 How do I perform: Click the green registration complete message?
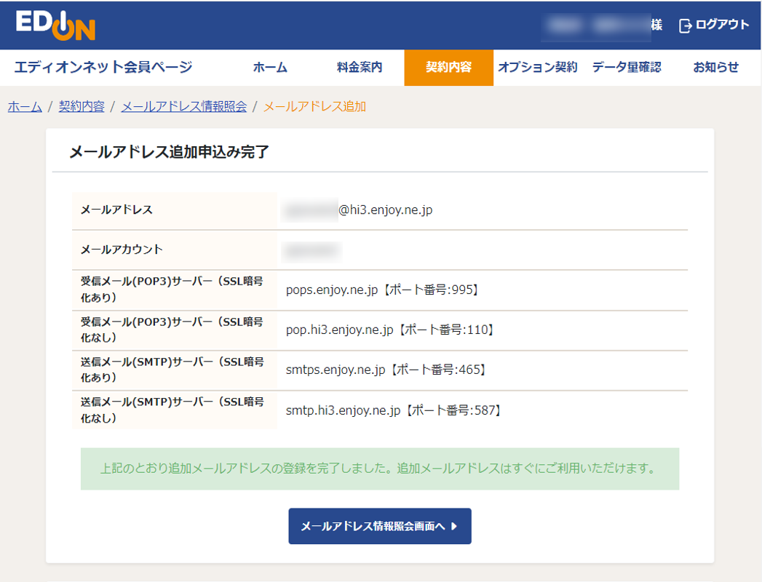[x=379, y=469]
